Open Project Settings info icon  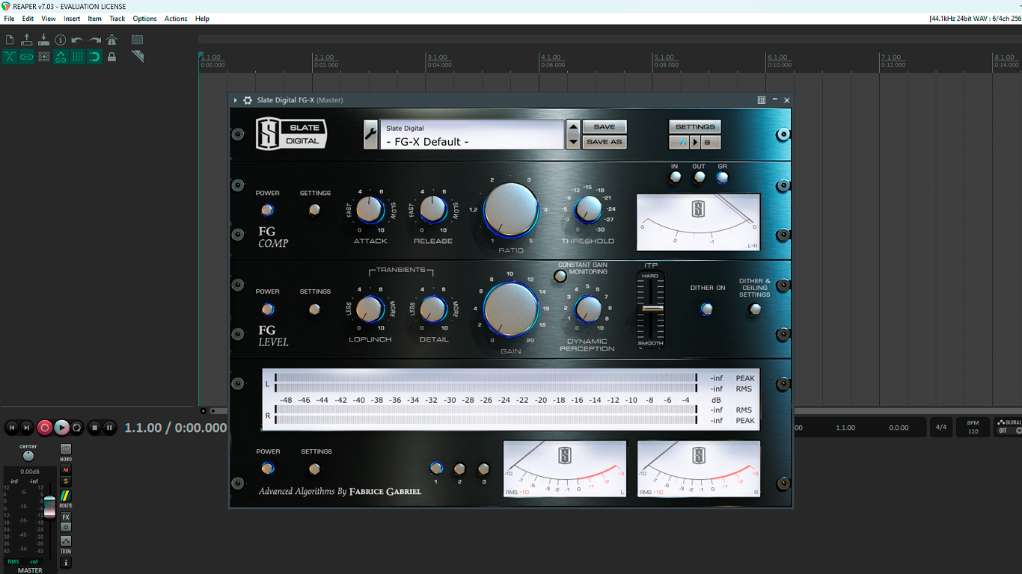pos(61,40)
